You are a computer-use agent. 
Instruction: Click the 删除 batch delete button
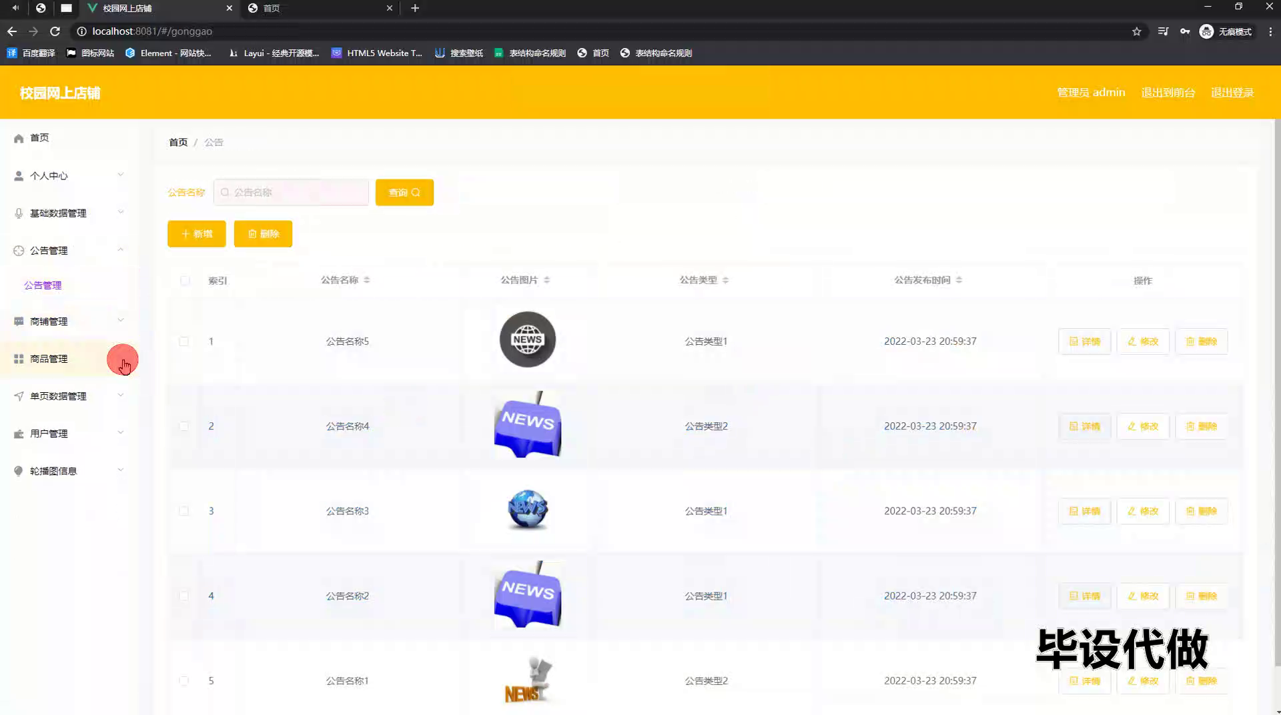coord(263,233)
